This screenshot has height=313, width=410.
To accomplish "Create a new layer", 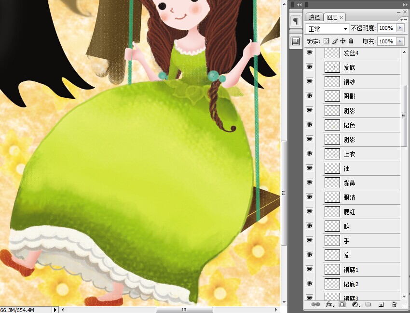I will (381, 304).
